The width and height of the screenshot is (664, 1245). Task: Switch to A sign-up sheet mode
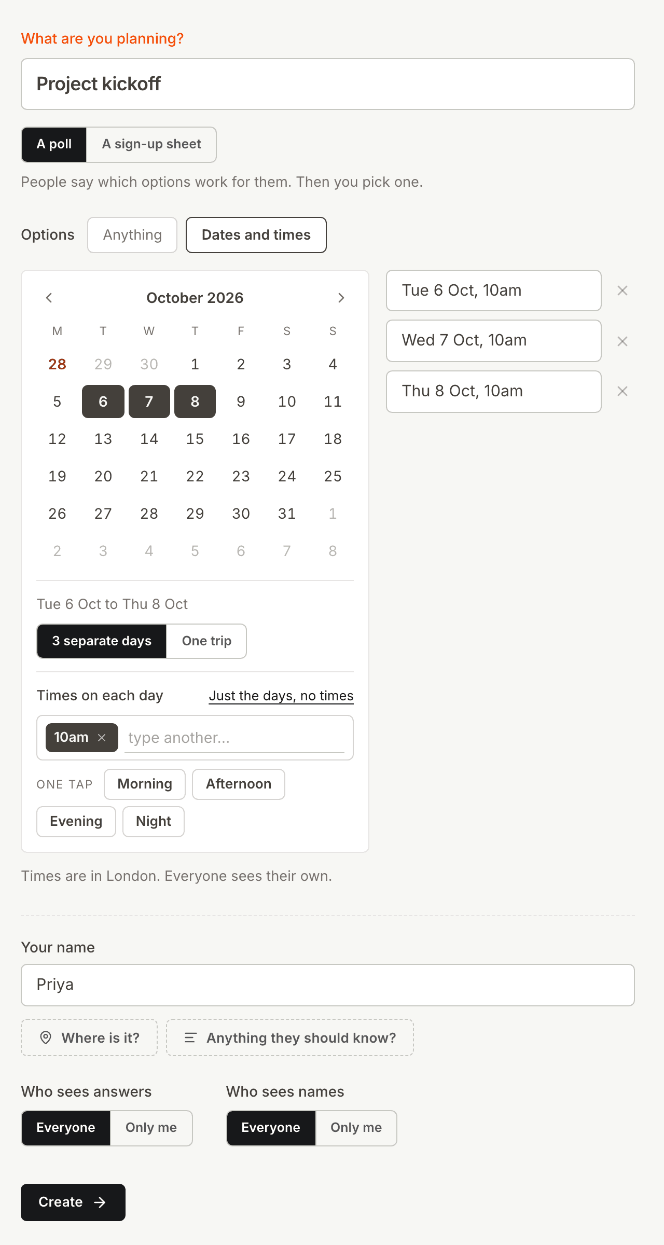[x=151, y=144]
